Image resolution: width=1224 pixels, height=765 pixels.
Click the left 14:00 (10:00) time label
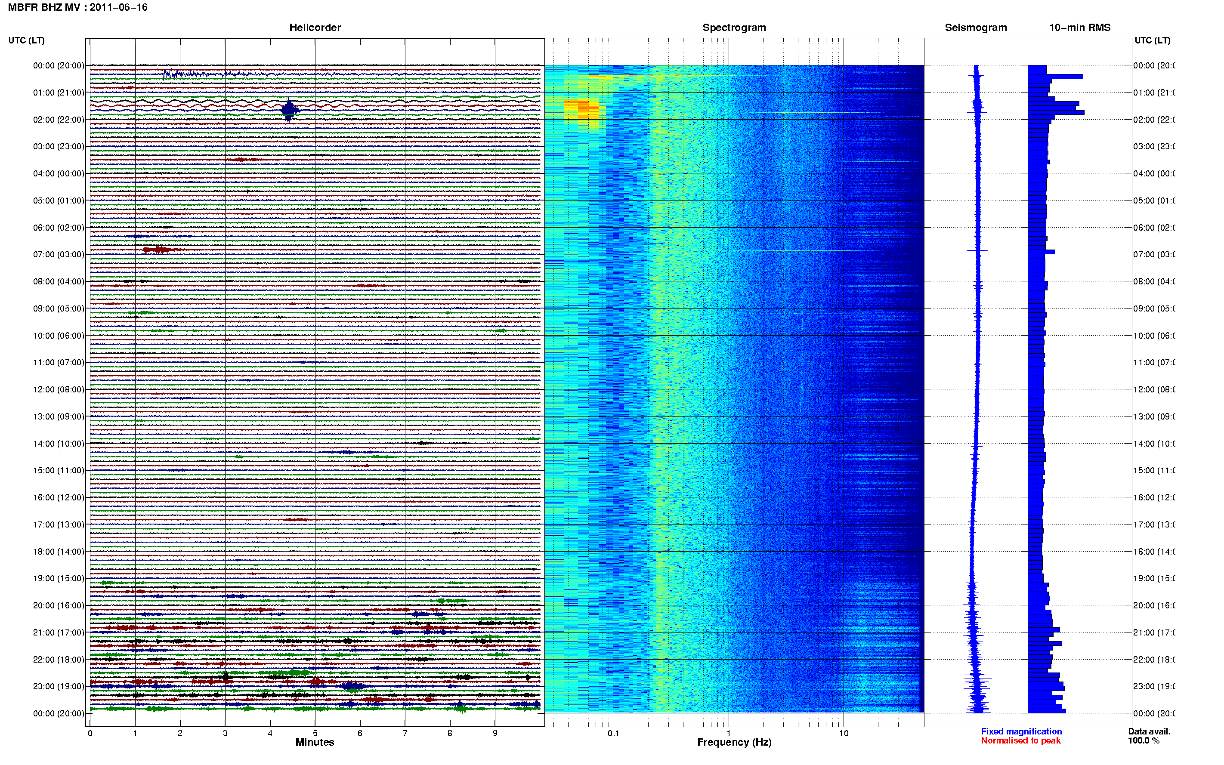point(59,444)
